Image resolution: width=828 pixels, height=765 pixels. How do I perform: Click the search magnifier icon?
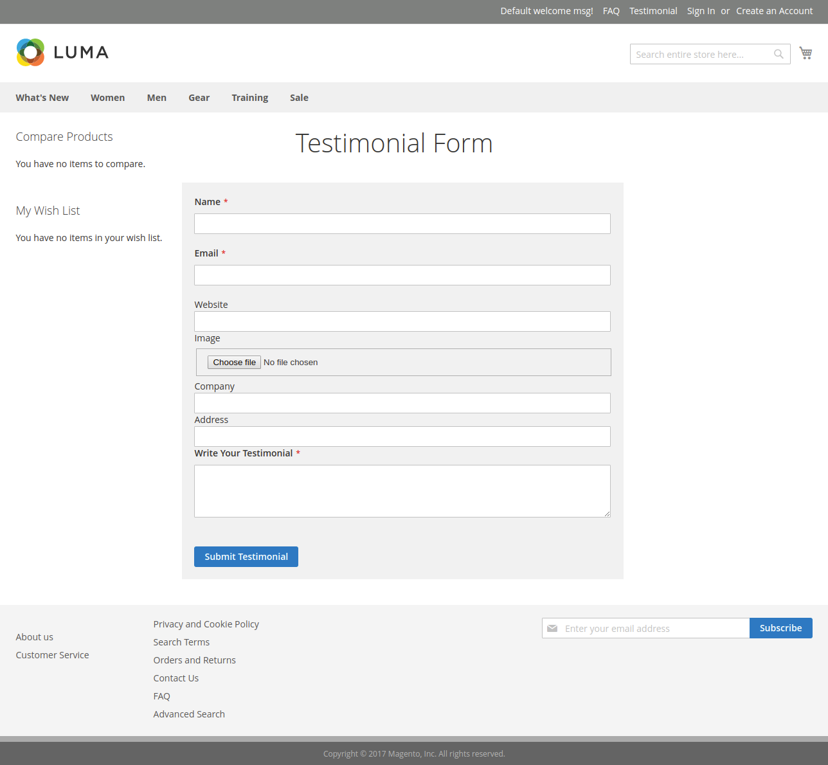pos(779,54)
